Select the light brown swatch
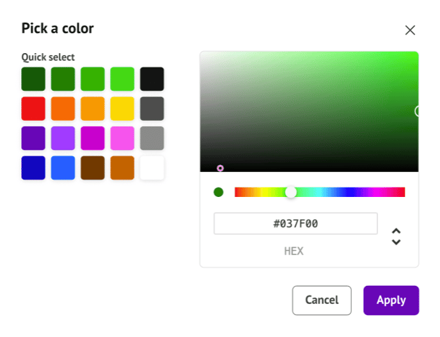 [122, 168]
